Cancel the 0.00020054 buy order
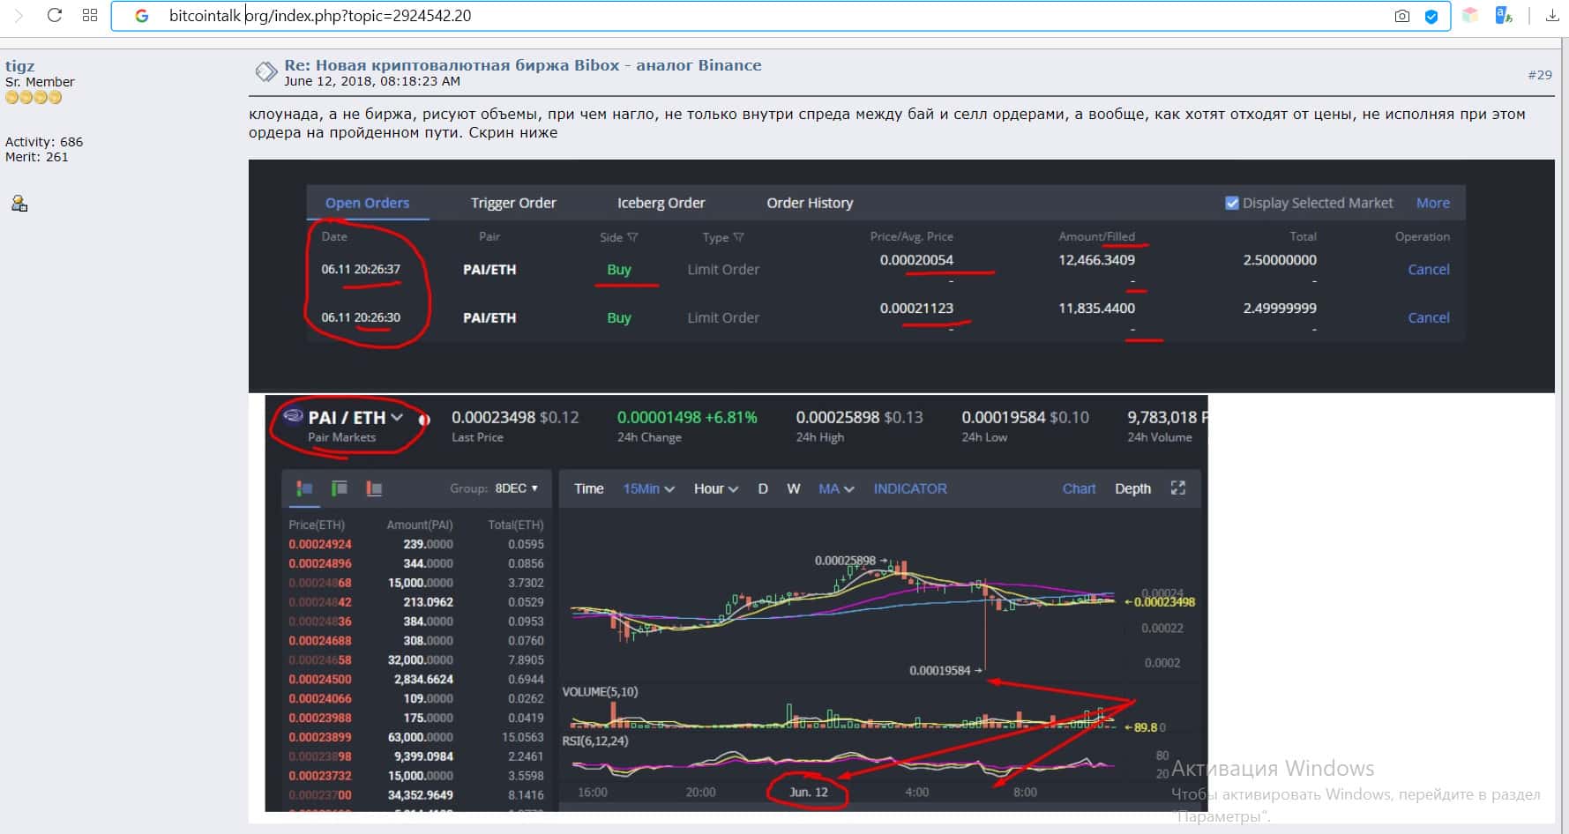Viewport: 1569px width, 834px height. [1428, 269]
